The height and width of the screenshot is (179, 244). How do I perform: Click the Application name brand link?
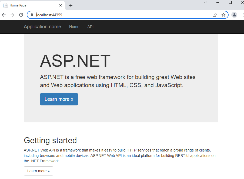pyautogui.click(x=42, y=27)
